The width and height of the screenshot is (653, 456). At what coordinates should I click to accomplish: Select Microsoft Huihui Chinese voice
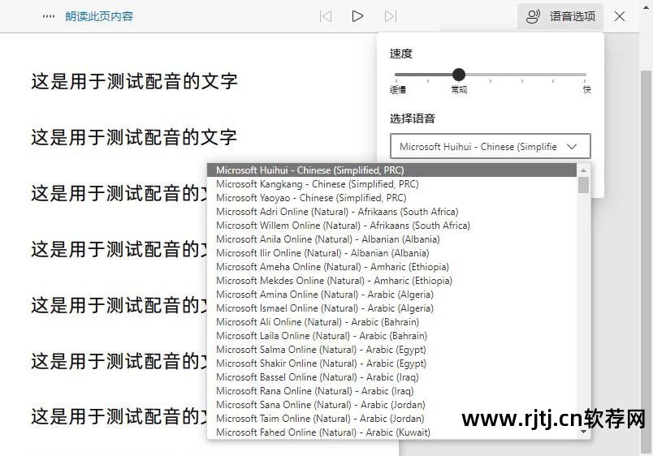click(x=391, y=170)
